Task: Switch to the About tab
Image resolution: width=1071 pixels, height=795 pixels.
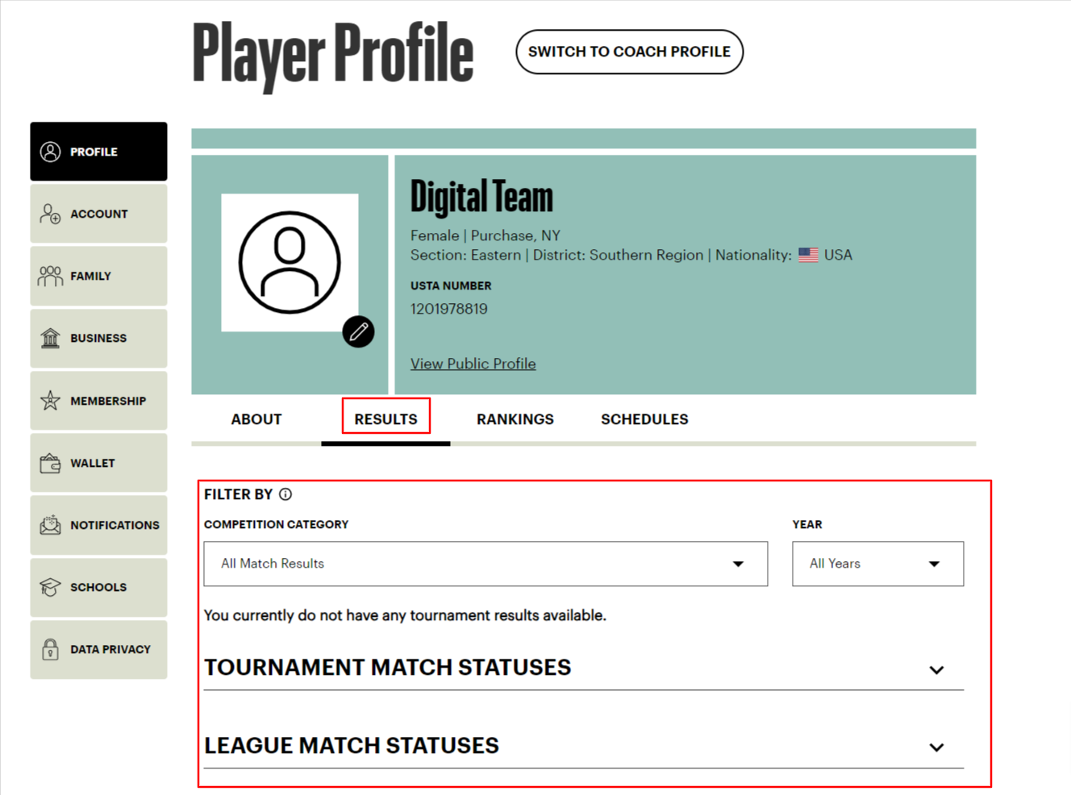Action: click(x=256, y=419)
